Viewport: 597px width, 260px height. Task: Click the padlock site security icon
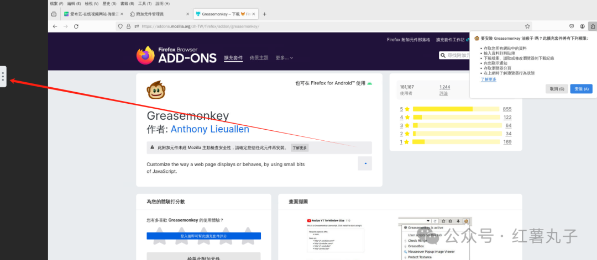128,26
